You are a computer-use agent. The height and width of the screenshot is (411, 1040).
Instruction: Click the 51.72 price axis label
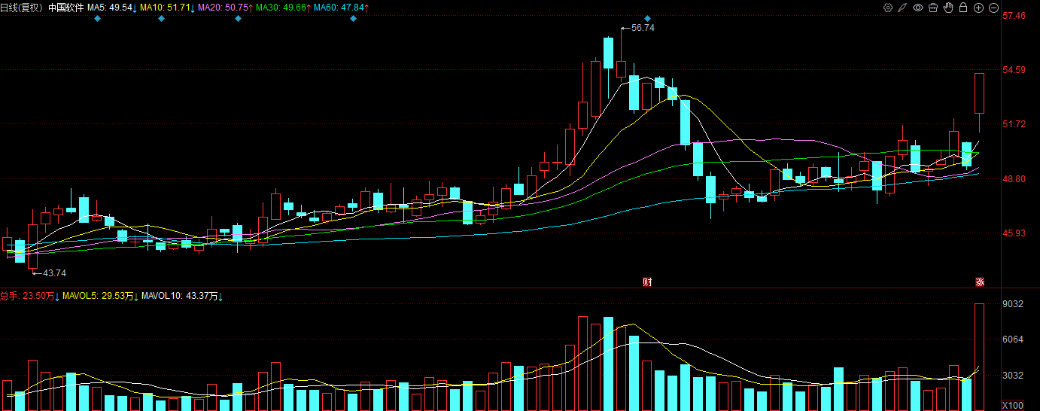[1015, 124]
